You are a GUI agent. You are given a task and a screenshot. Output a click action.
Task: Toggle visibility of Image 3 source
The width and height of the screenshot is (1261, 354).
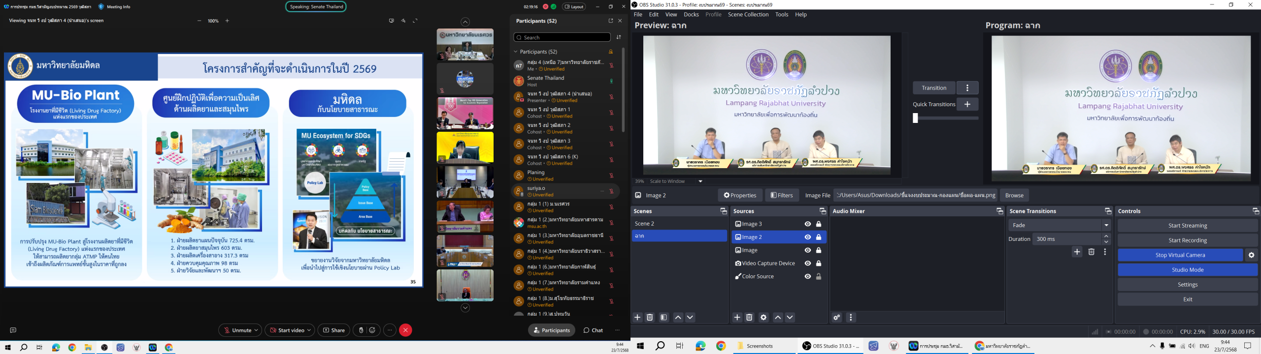click(x=807, y=224)
